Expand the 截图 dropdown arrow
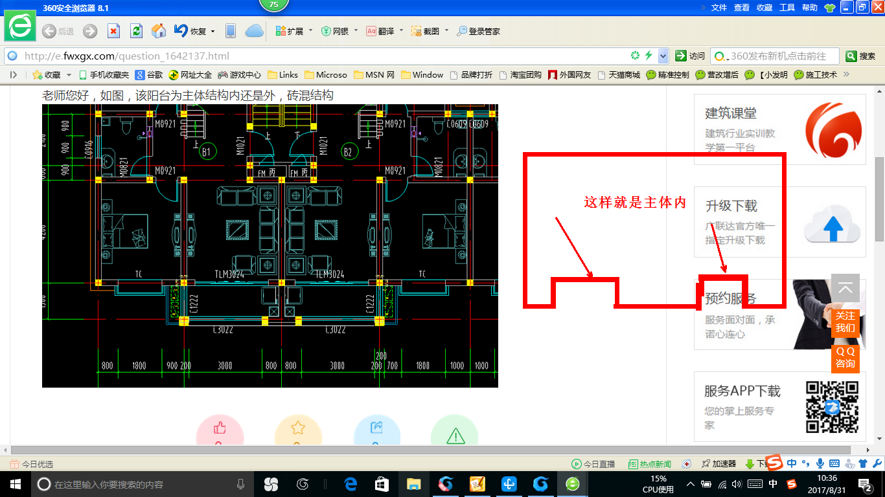The width and height of the screenshot is (885, 497). click(x=446, y=30)
